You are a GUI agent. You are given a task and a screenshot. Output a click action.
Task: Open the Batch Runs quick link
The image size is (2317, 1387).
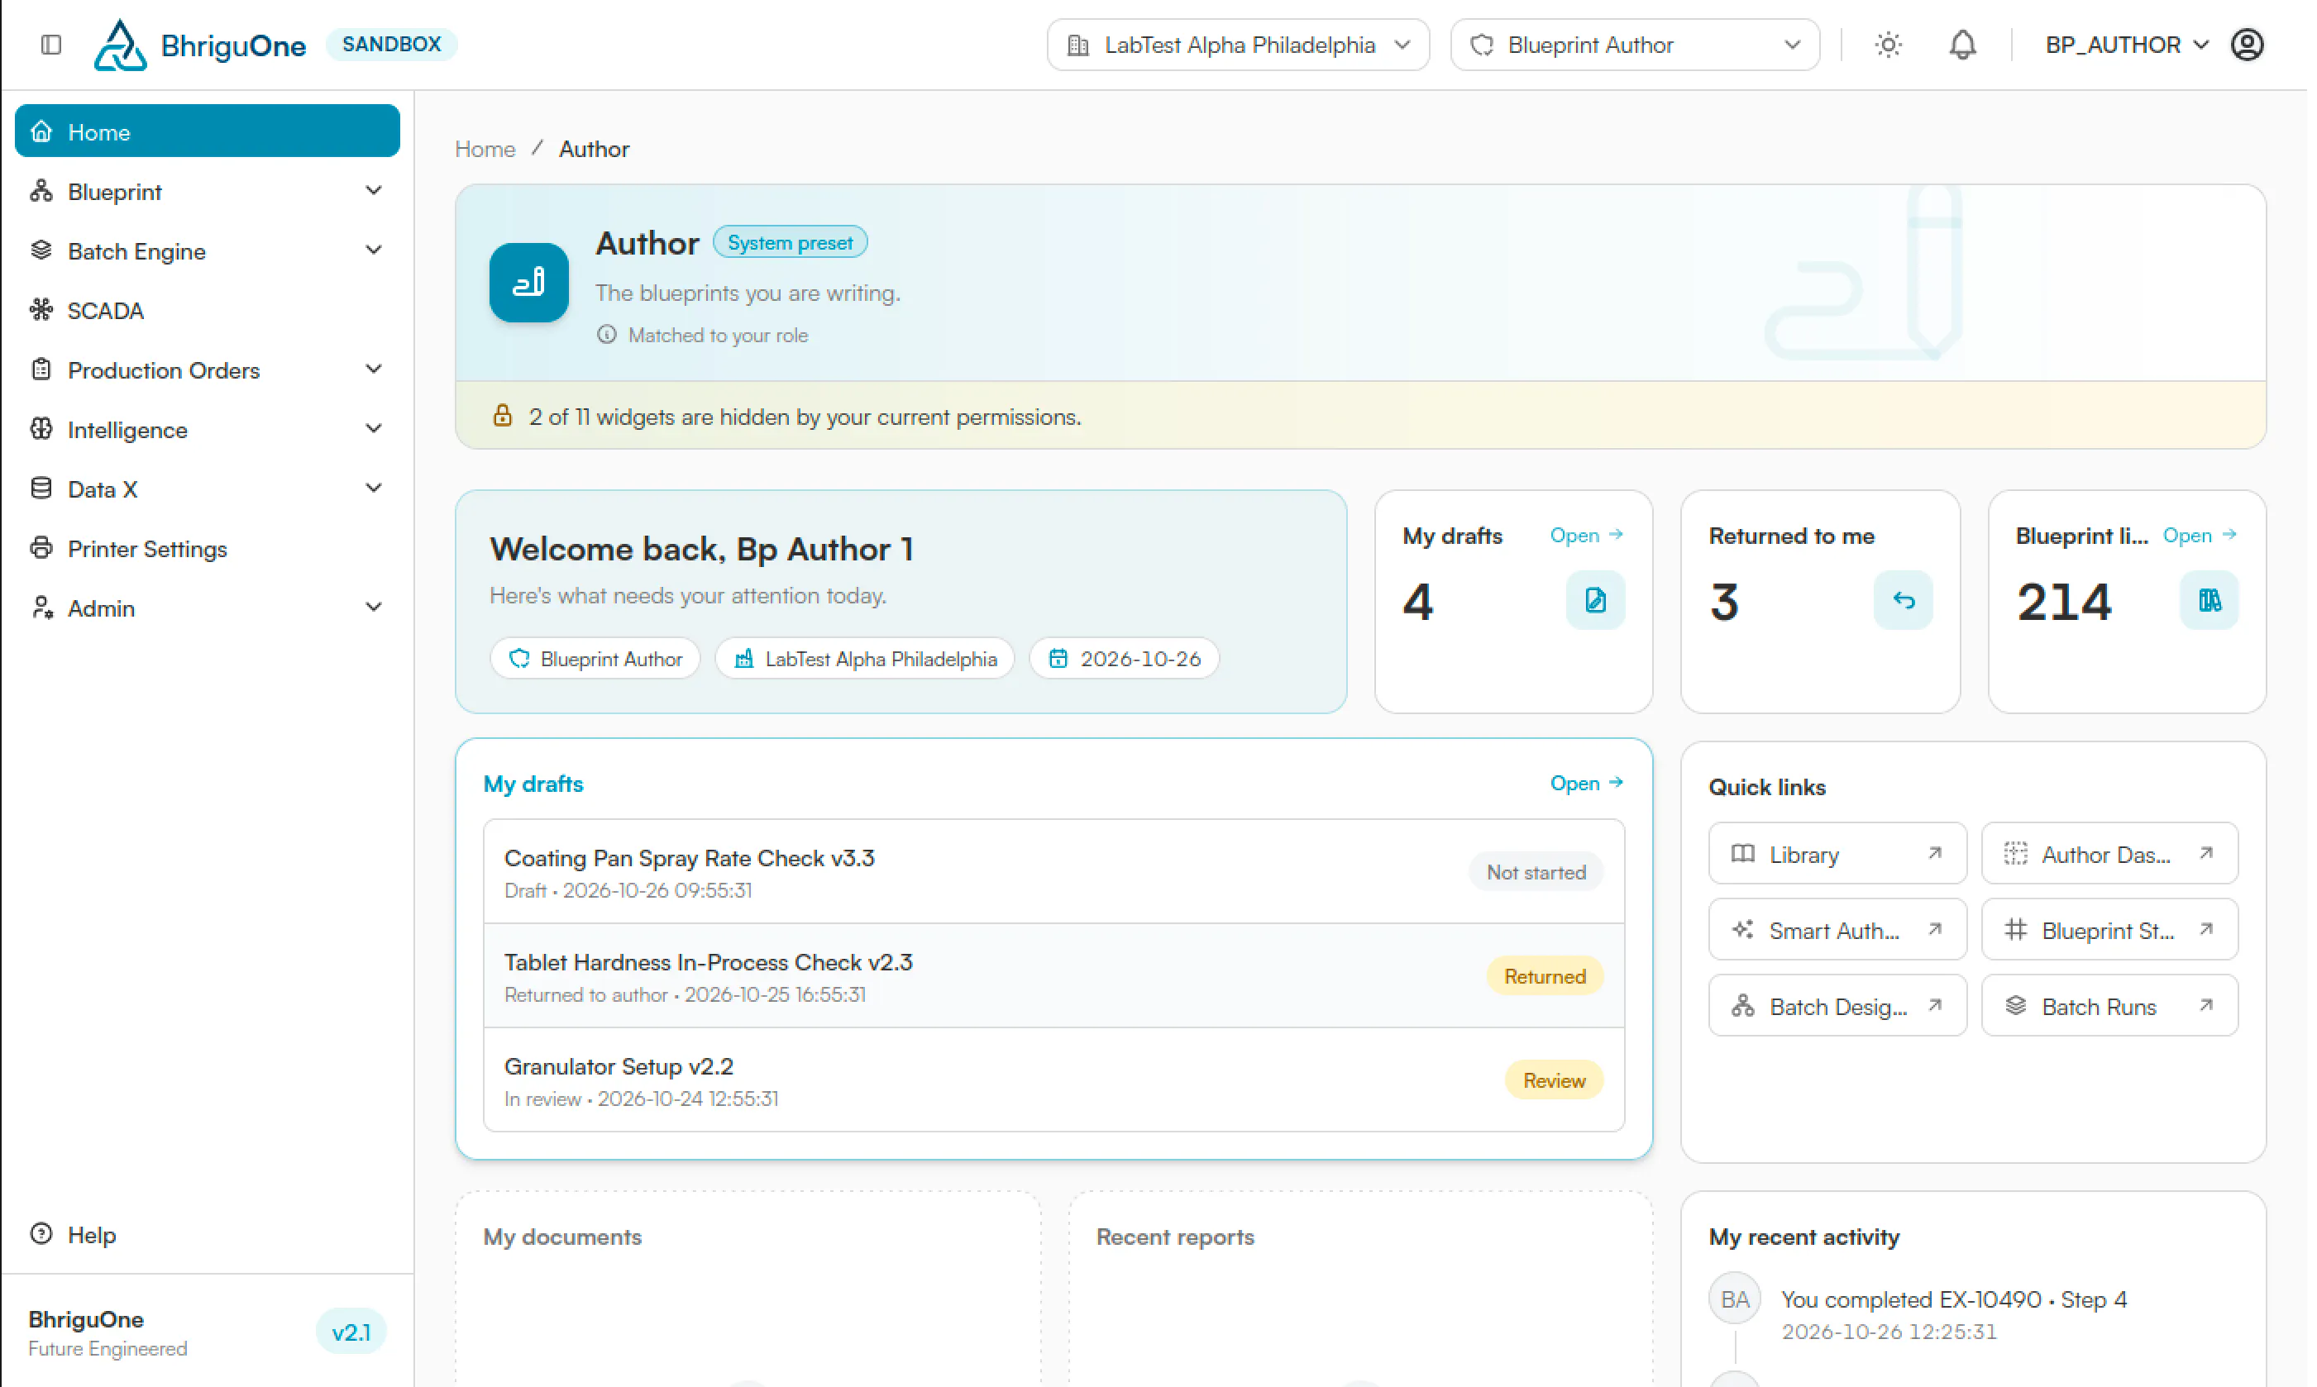(2109, 1006)
